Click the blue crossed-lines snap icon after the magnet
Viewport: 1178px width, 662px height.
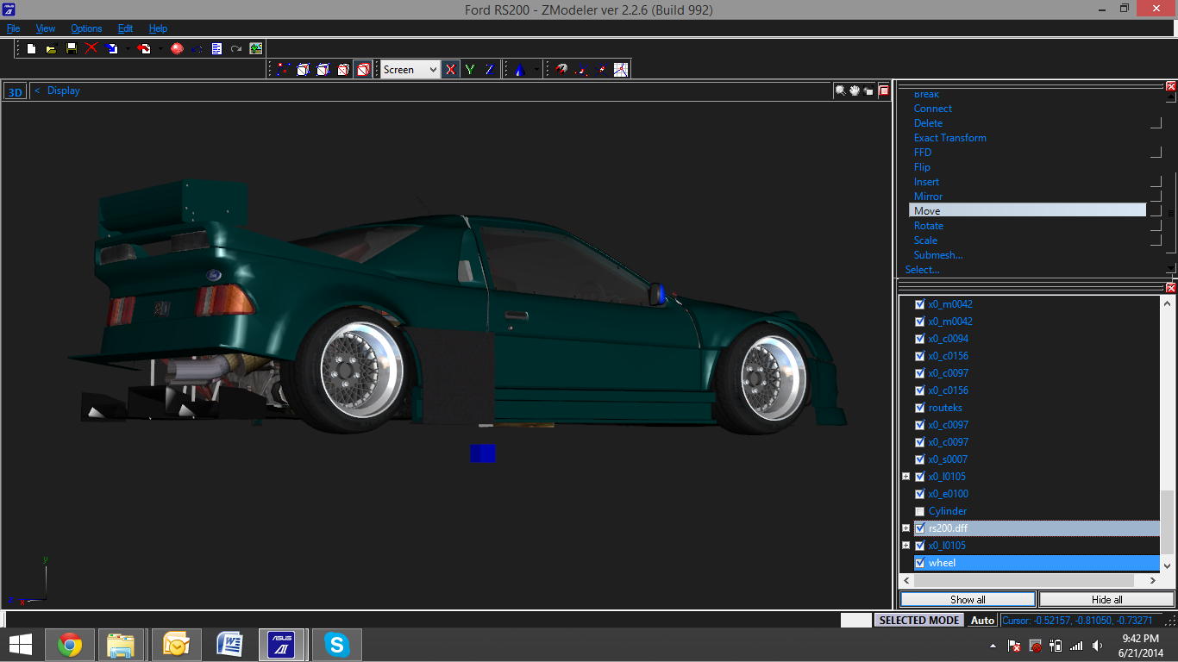tap(601, 69)
